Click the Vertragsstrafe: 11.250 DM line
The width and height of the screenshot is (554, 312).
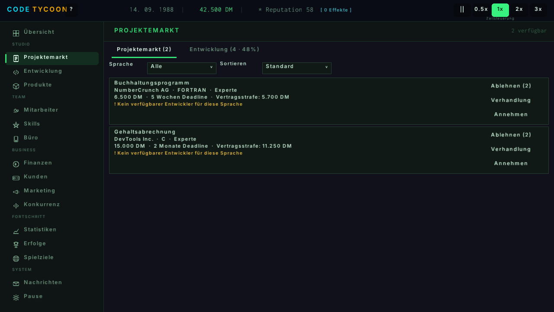[254, 146]
